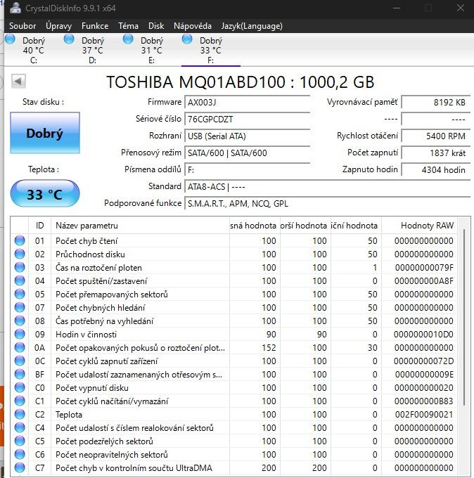Click the Písmena oddílů field F:

click(248, 169)
